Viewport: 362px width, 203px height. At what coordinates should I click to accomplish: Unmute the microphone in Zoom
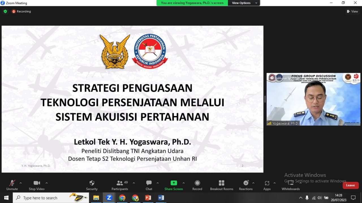click(x=12, y=185)
